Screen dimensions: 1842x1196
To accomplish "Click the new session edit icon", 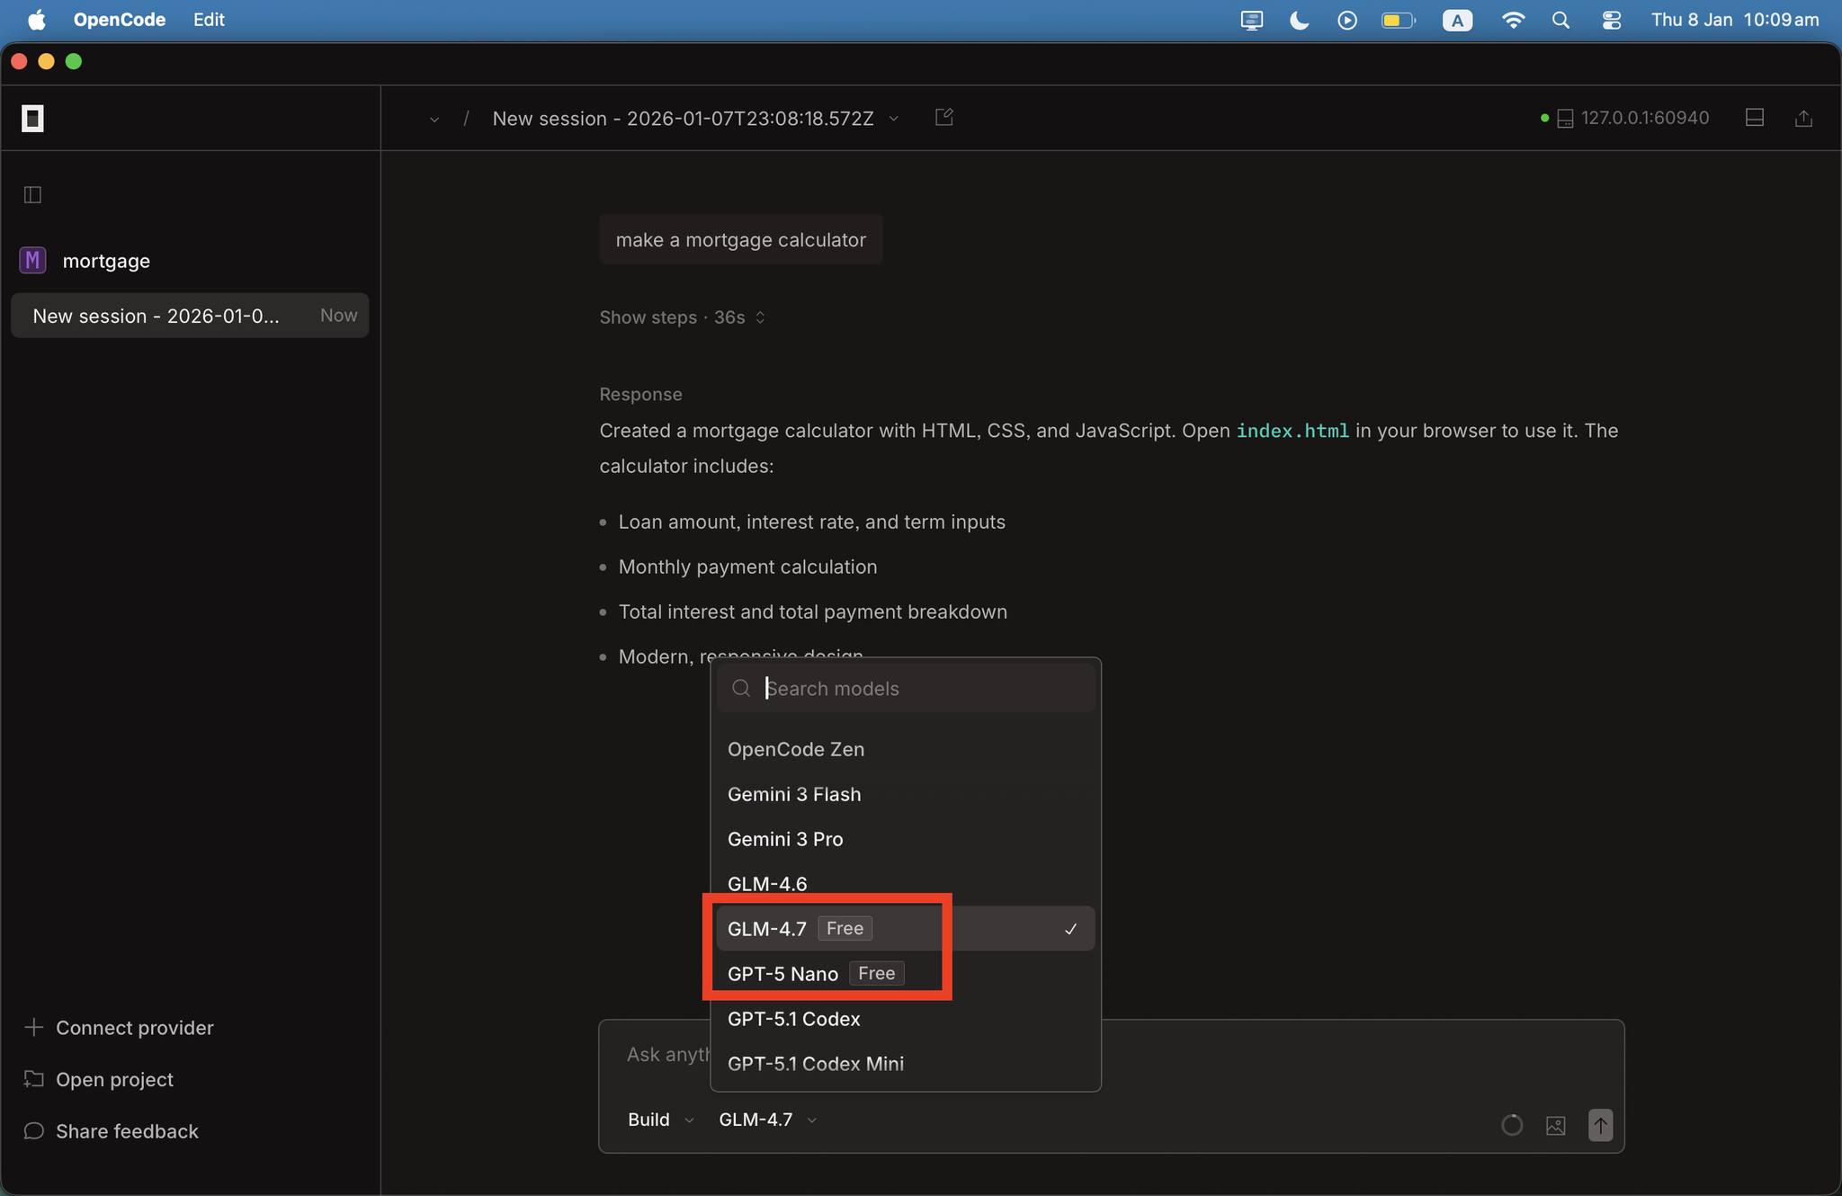I will [x=943, y=117].
